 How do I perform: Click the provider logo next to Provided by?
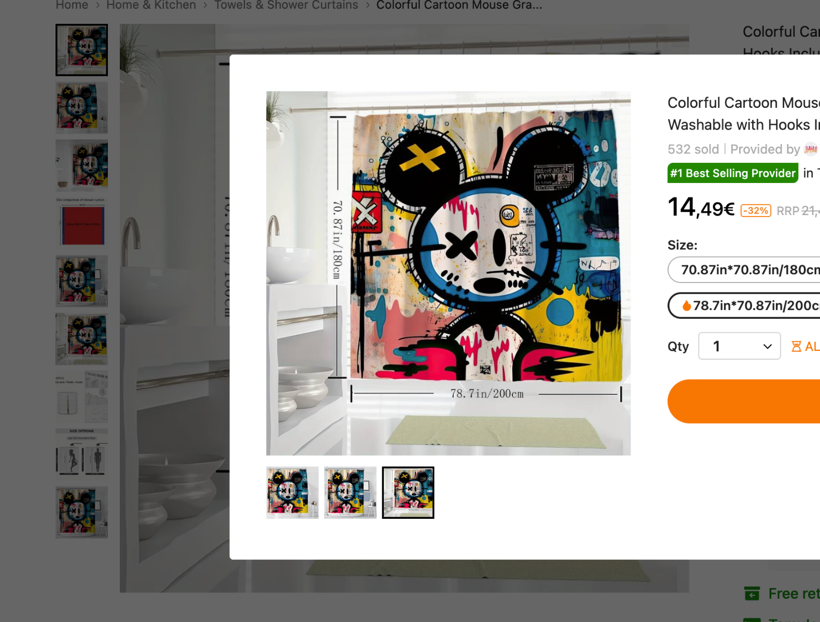811,149
